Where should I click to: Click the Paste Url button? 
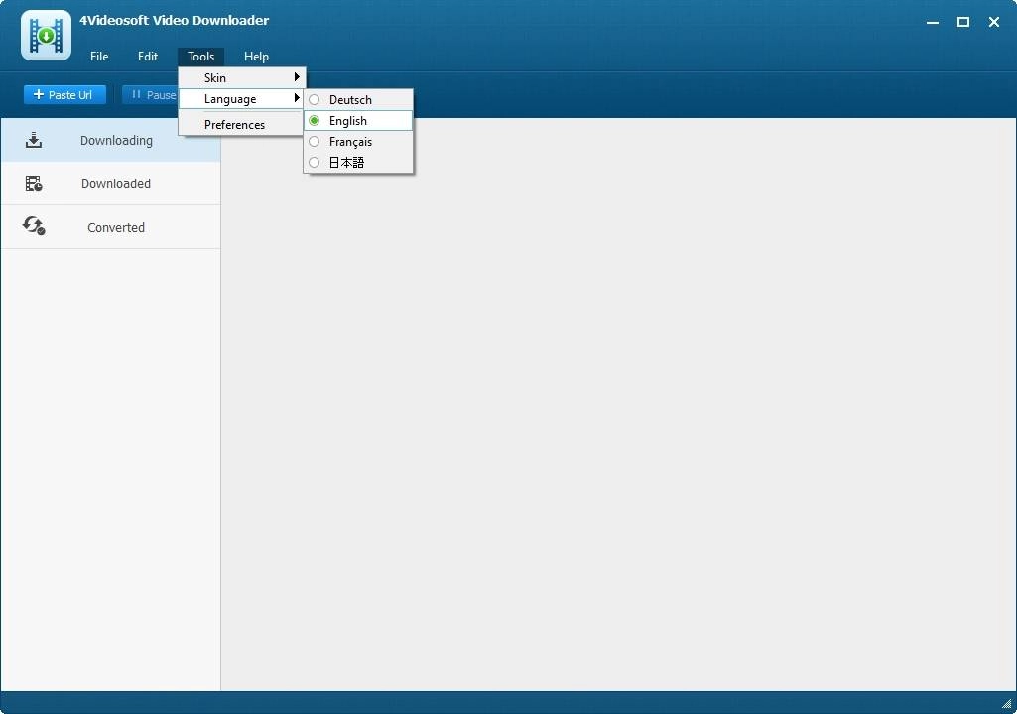(x=64, y=94)
